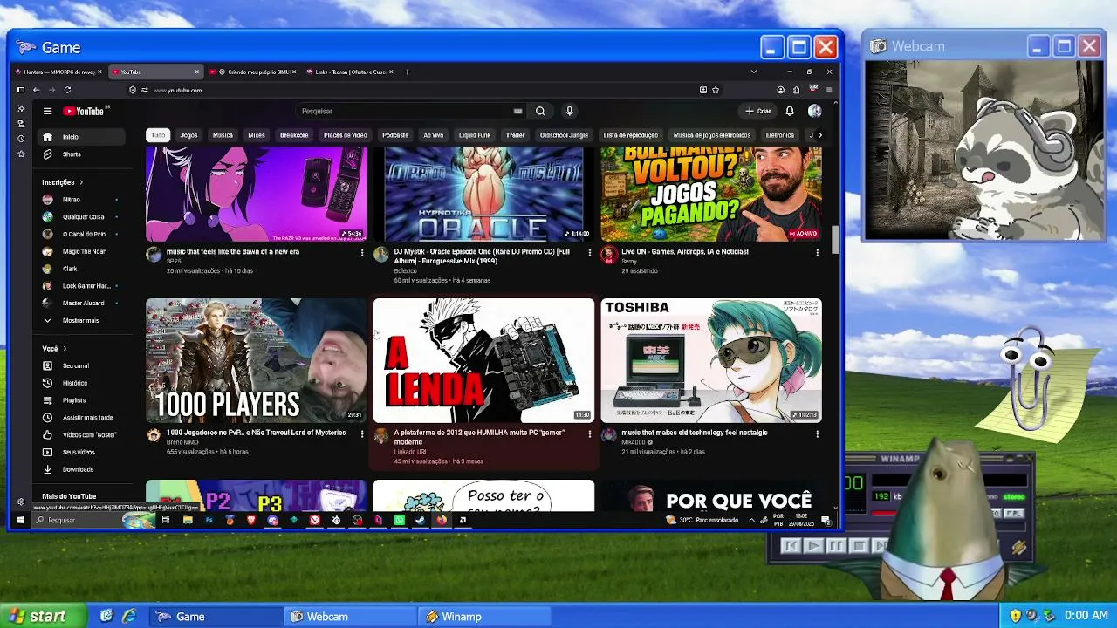This screenshot has width=1117, height=628.
Task: Click the browser address bar URL
Action: point(177,90)
